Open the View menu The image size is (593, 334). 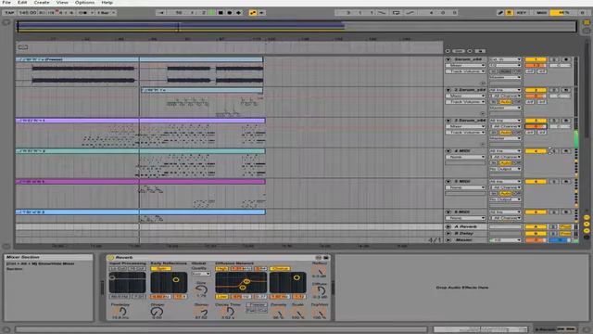[62, 2]
